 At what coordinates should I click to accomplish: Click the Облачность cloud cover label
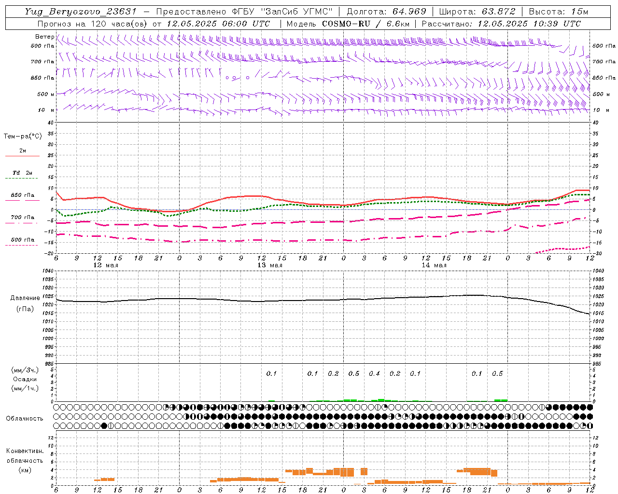click(25, 419)
